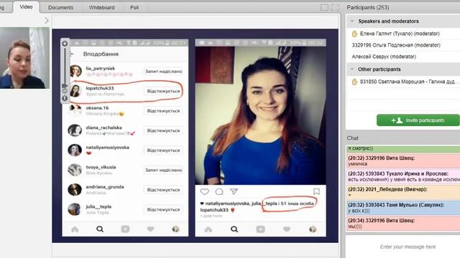Click the info icon on zoom control
460x258 pixels.
tap(65, 98)
